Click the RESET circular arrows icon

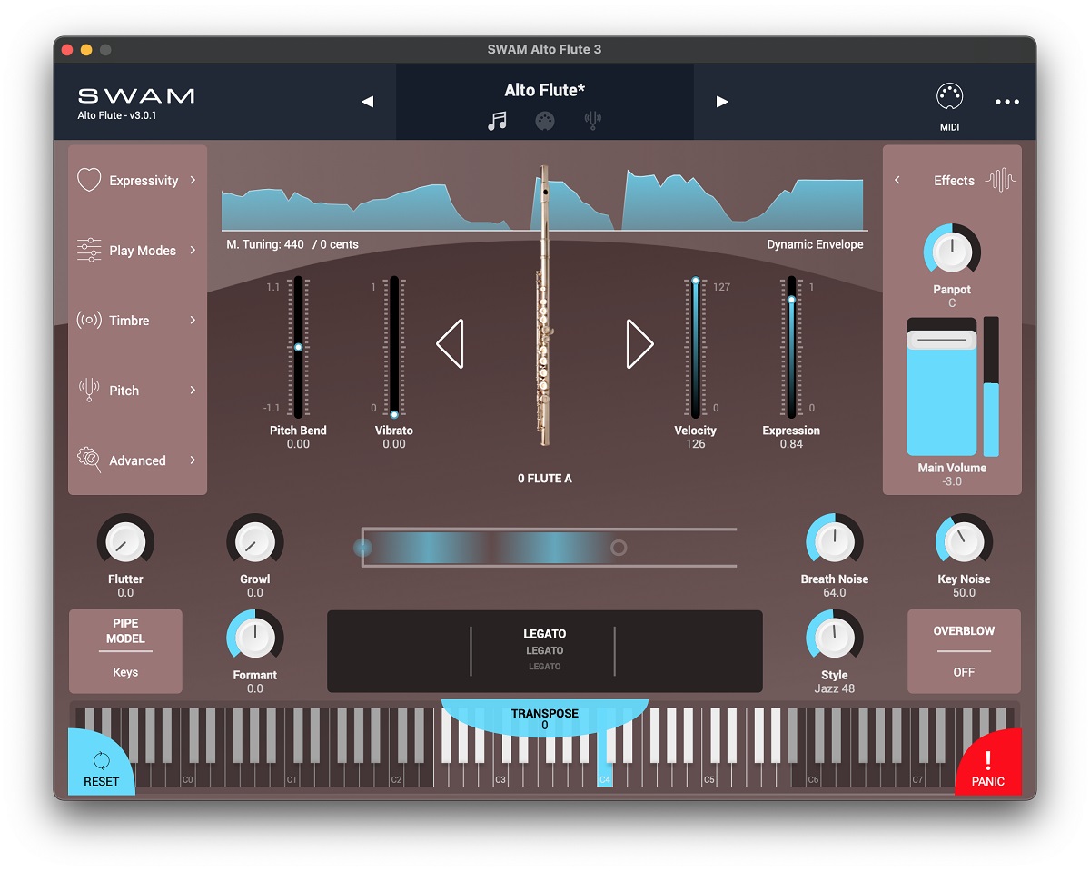click(x=101, y=760)
